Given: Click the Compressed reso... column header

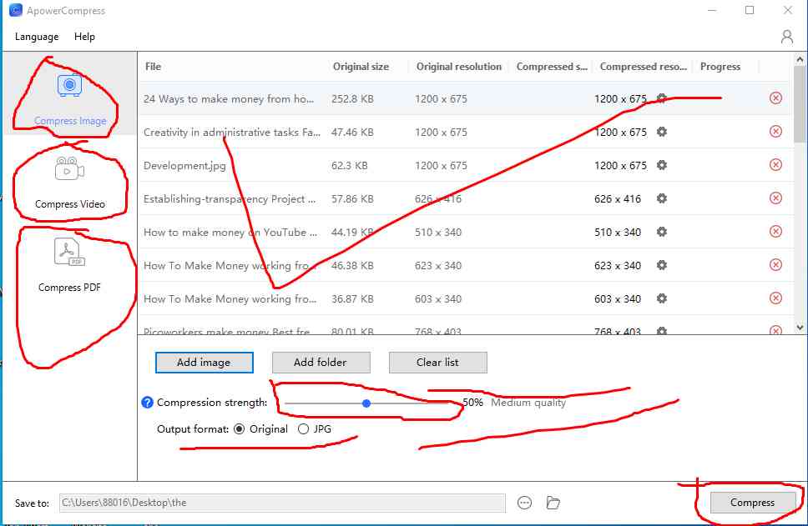Looking at the screenshot, I should [x=643, y=67].
